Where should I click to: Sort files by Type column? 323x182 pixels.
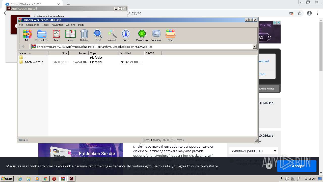104,53
